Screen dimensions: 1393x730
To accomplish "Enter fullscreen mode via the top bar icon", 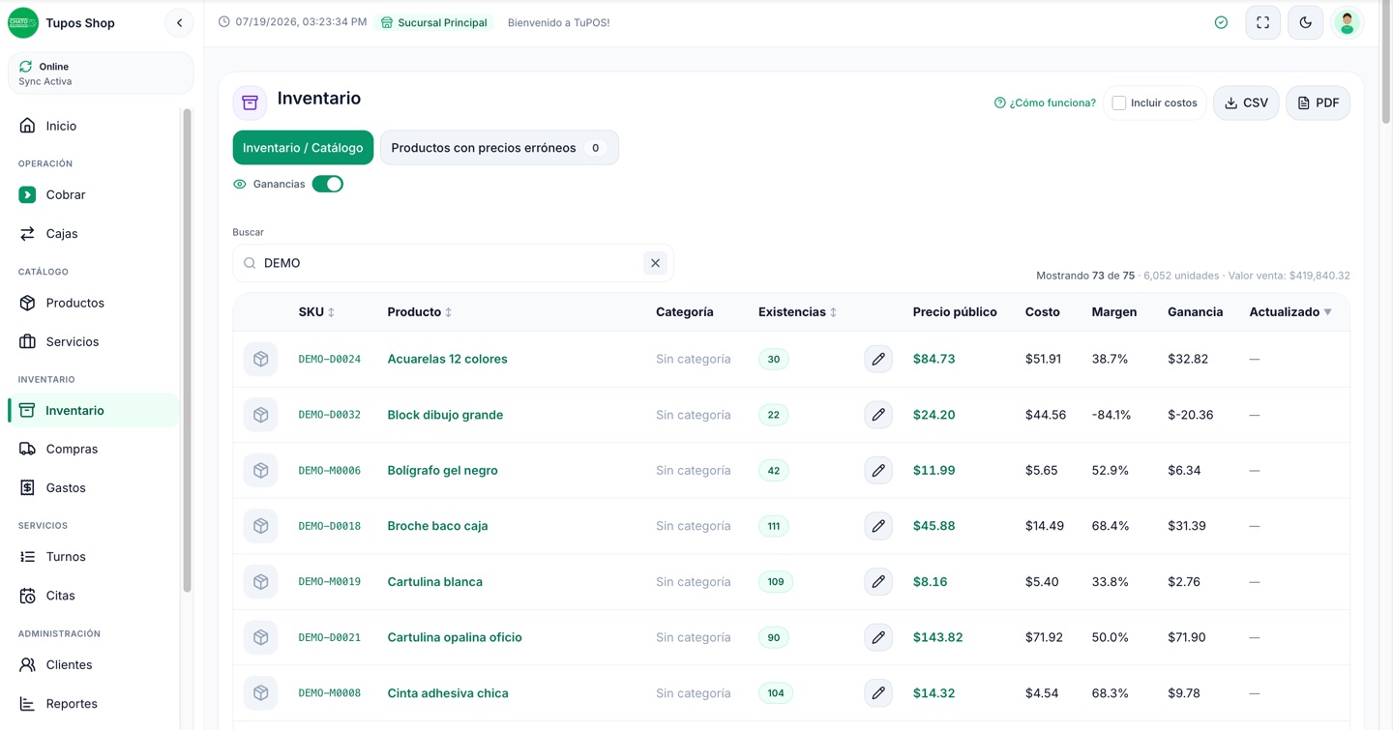I will [x=1263, y=22].
